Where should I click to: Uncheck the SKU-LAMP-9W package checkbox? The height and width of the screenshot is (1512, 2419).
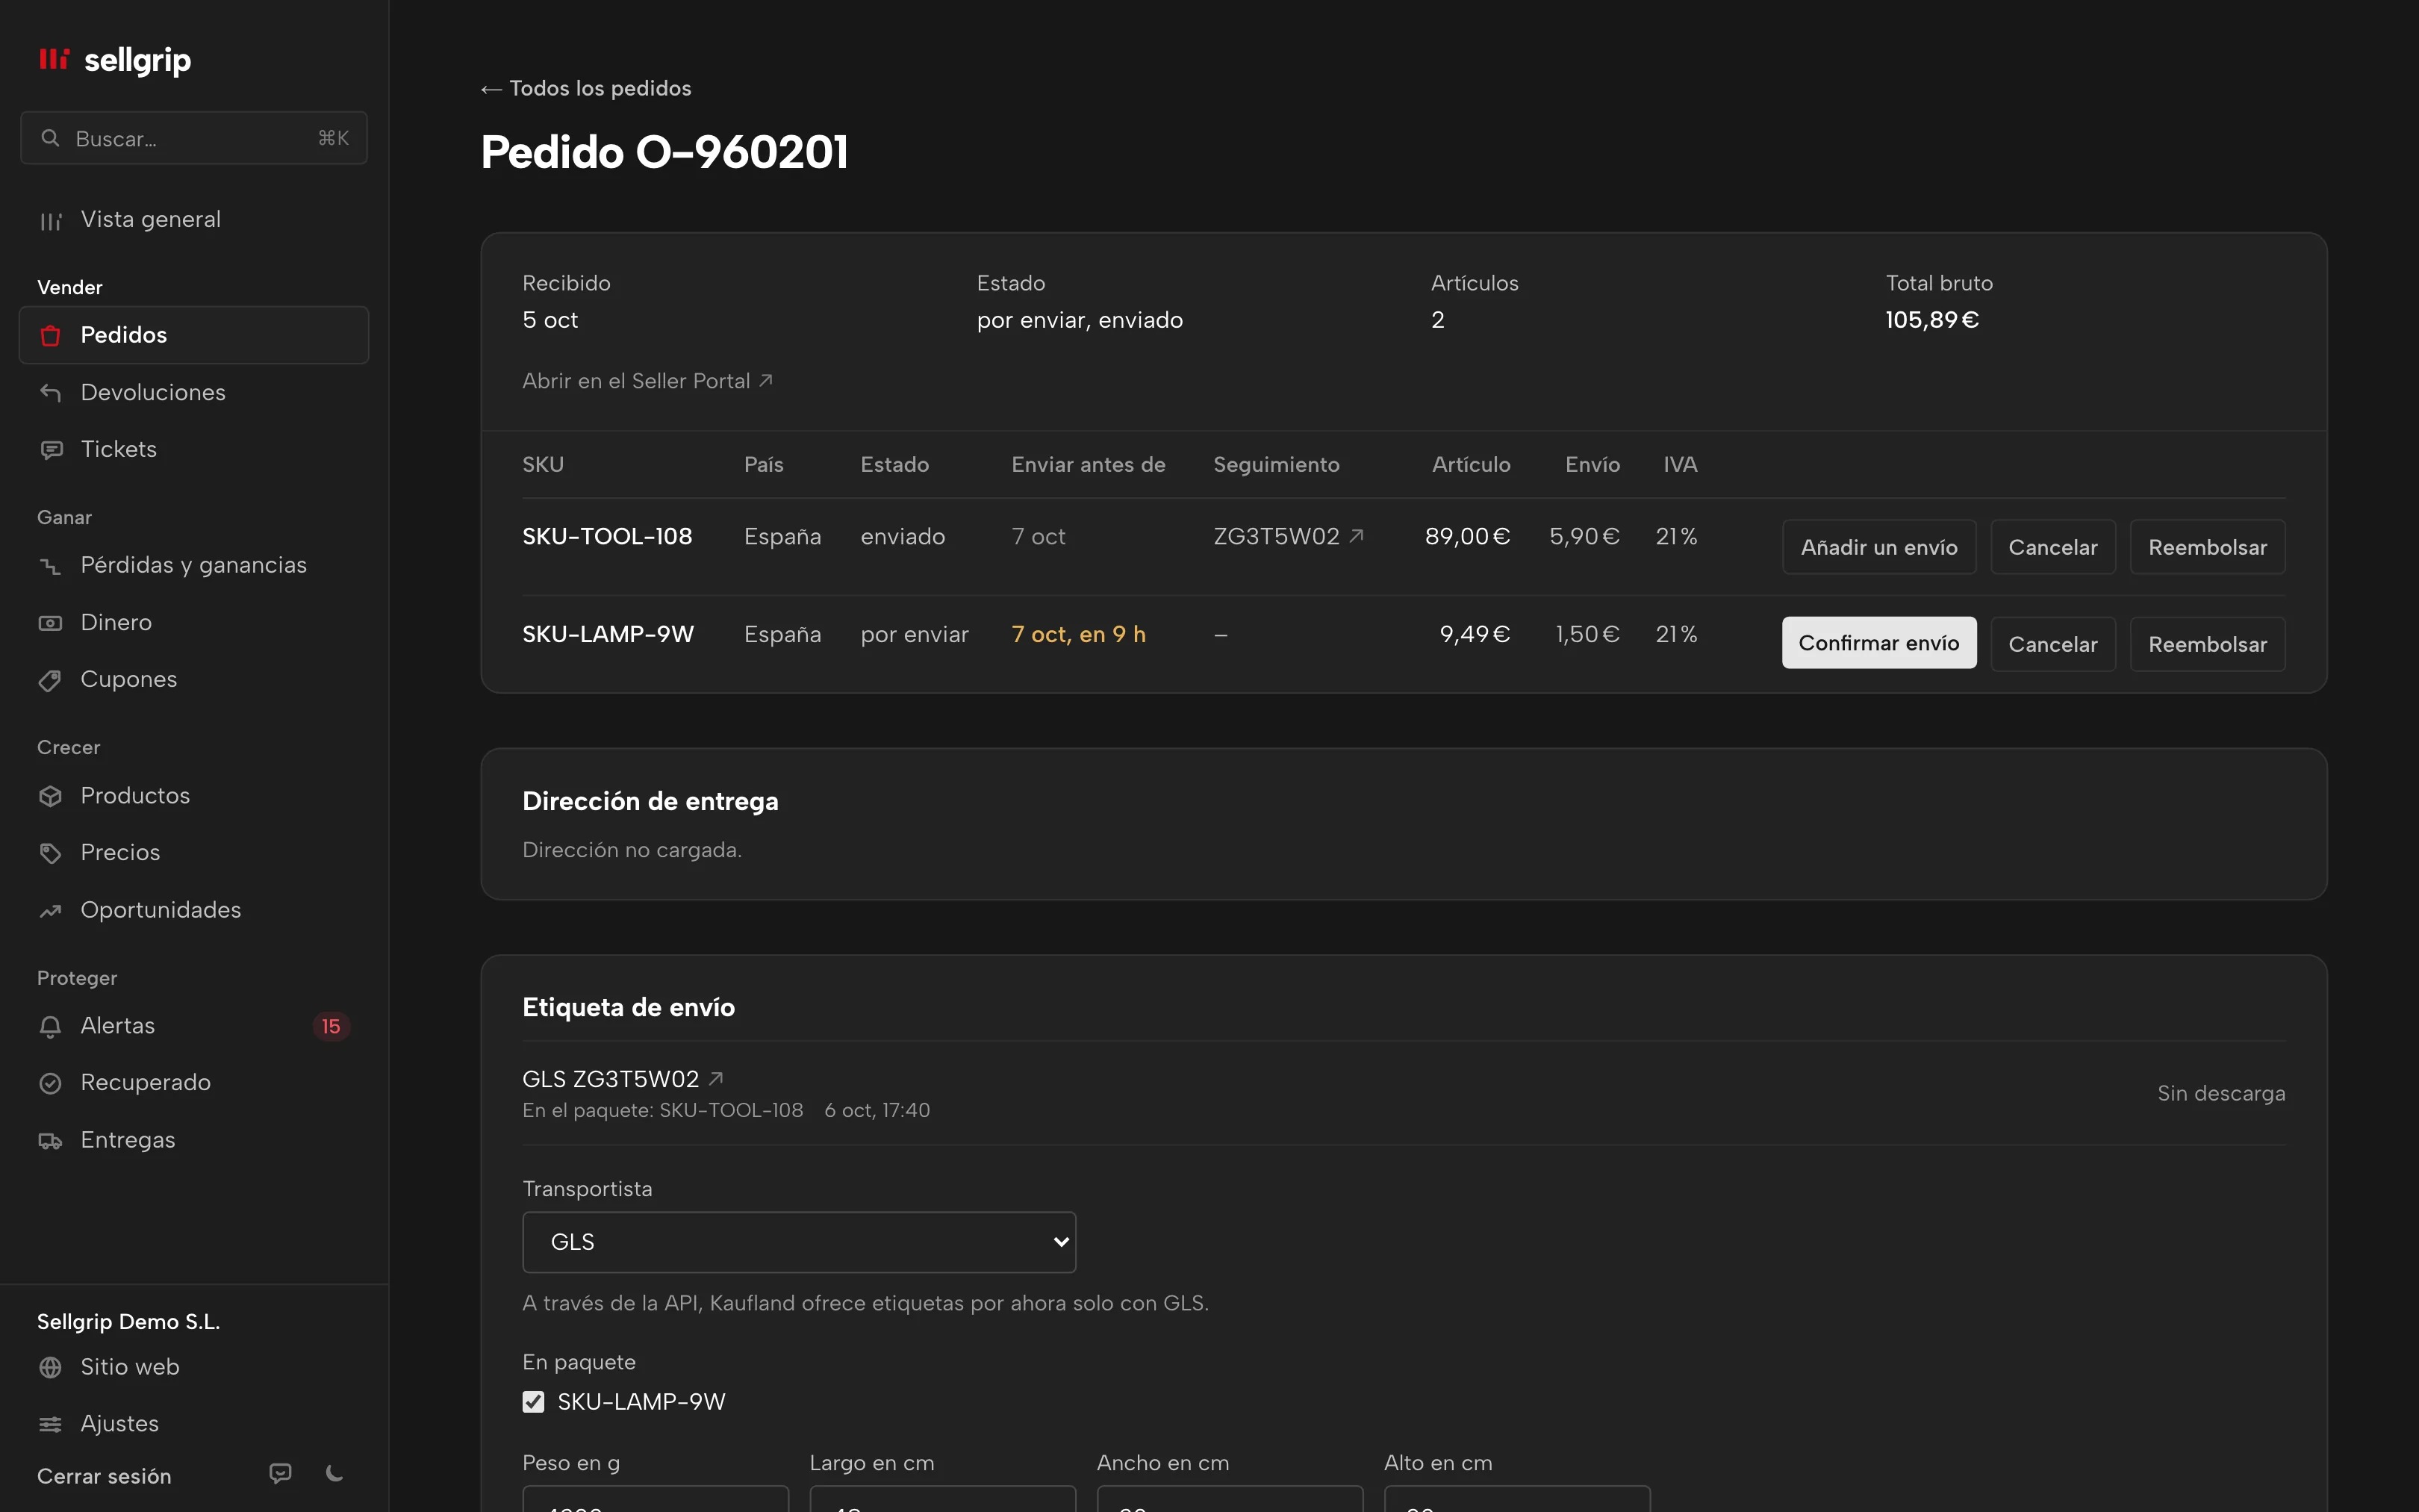(x=534, y=1402)
